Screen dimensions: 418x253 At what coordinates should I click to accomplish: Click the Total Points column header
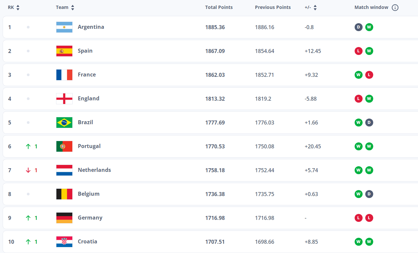219,7
